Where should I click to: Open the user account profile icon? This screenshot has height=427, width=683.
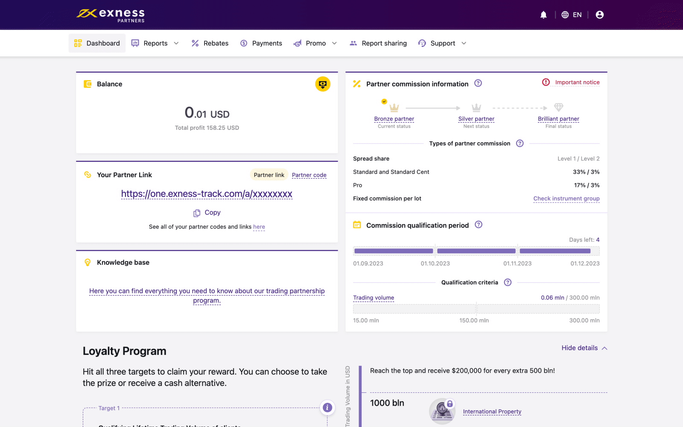(x=599, y=15)
